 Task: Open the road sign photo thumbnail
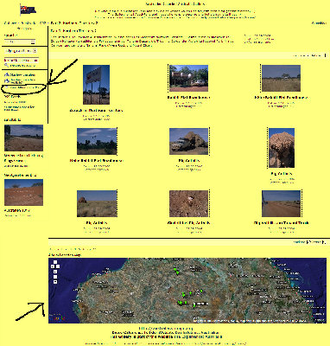pos(96,85)
